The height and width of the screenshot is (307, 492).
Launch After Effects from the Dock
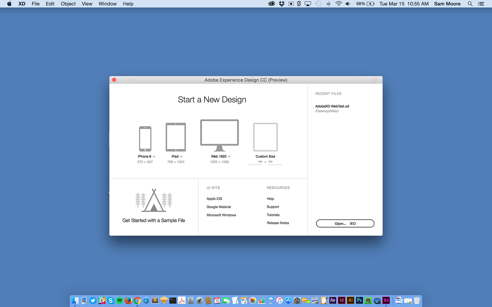(332, 300)
